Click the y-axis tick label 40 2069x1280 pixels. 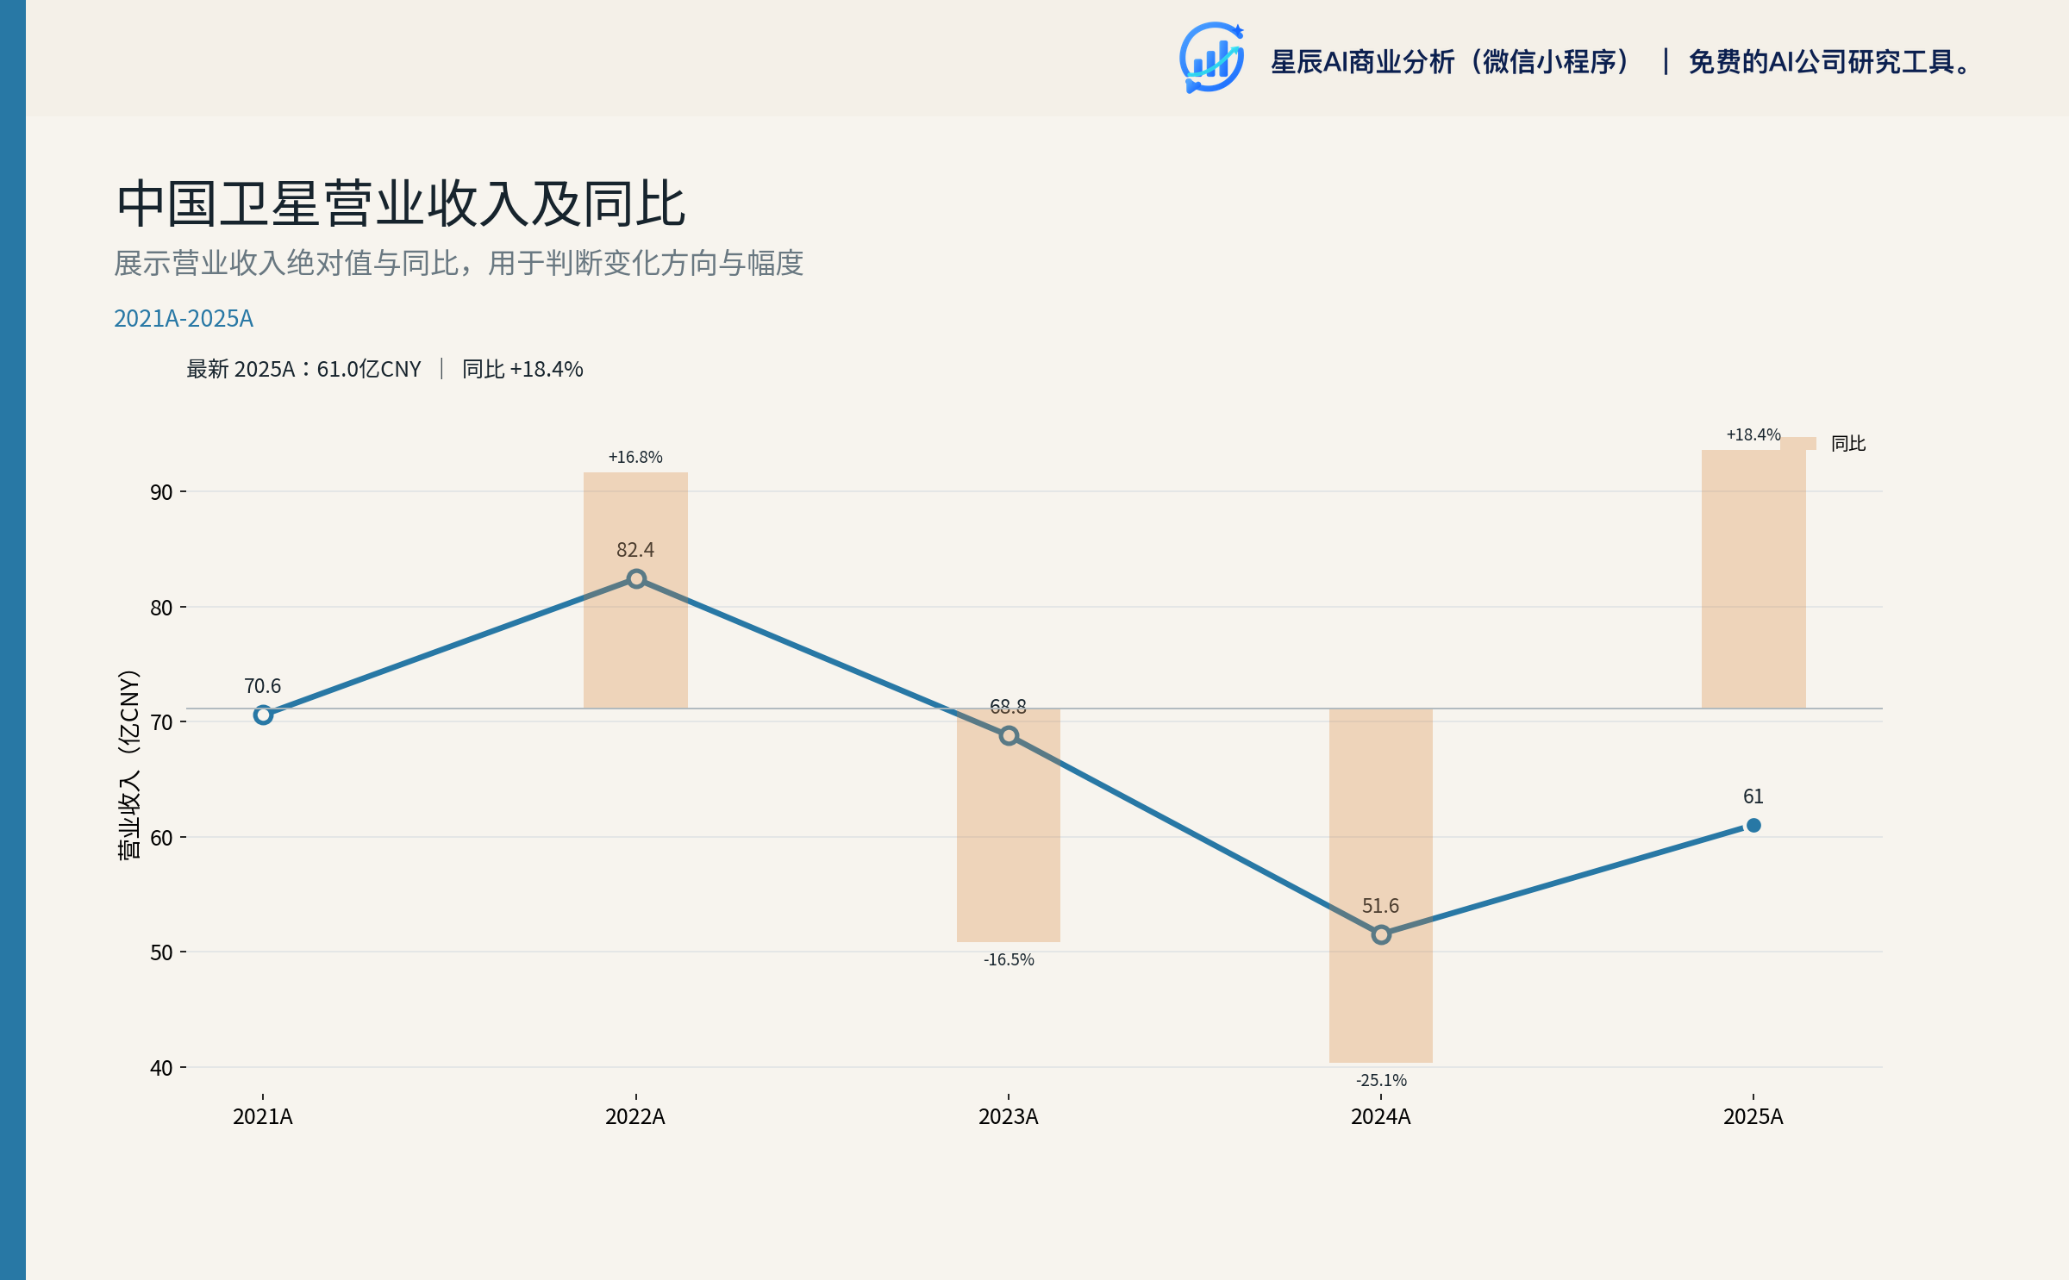pos(161,1068)
